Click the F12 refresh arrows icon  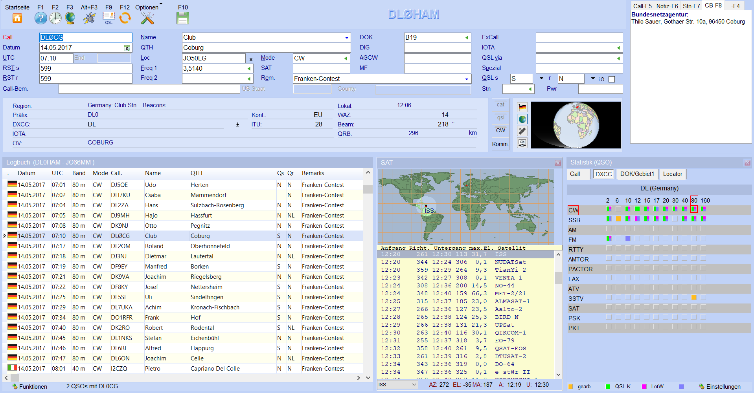[x=125, y=18]
